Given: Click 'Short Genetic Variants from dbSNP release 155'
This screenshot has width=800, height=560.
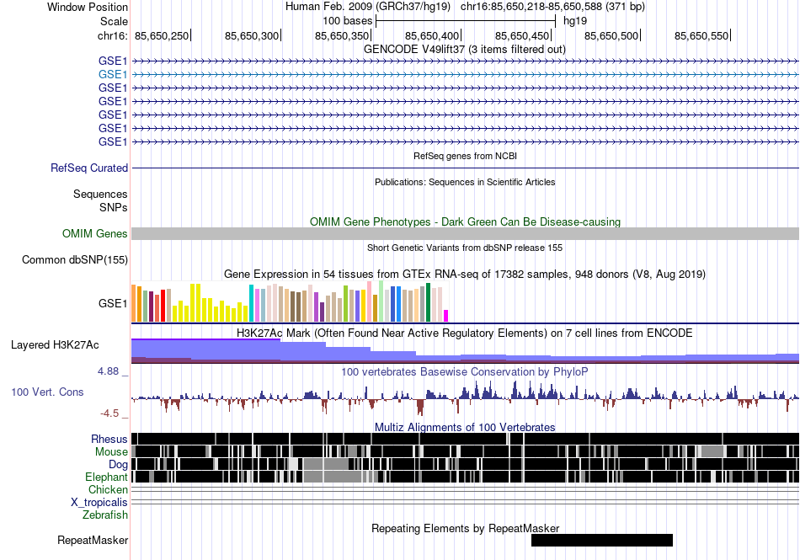Looking at the screenshot, I should (x=465, y=248).
